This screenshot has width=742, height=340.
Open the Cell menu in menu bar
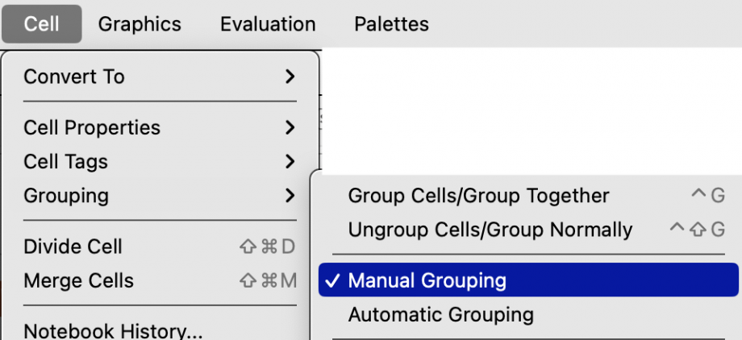[41, 24]
